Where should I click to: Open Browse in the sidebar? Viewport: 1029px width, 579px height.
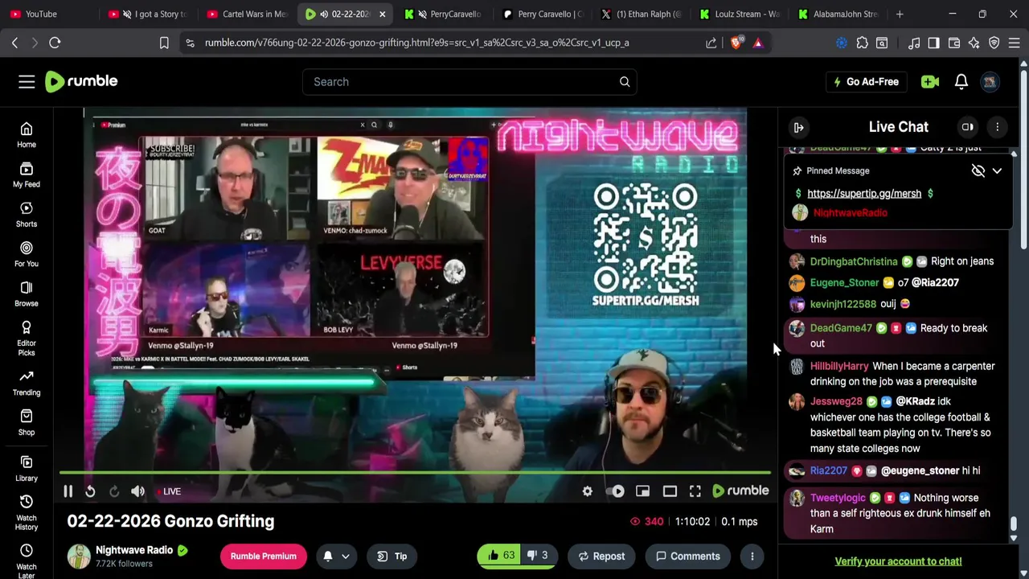pyautogui.click(x=27, y=294)
